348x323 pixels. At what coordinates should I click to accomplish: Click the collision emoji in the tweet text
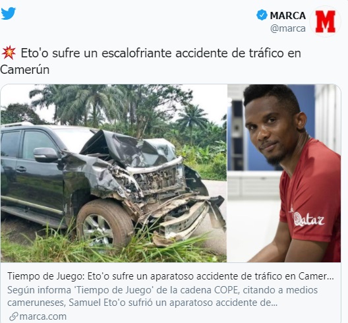tap(9, 53)
